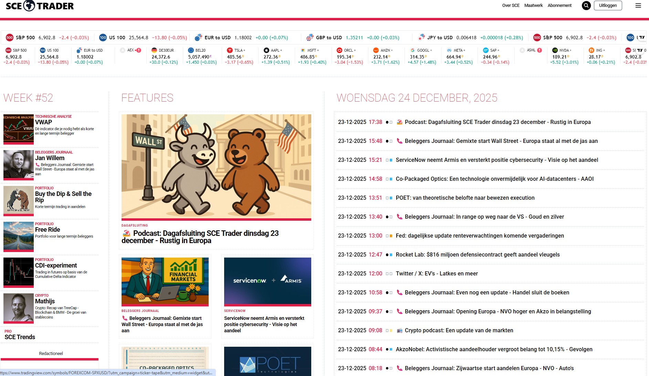649x376 pixels.
Task: Click the phone icon in the 10:58 row
Action: coord(399,293)
